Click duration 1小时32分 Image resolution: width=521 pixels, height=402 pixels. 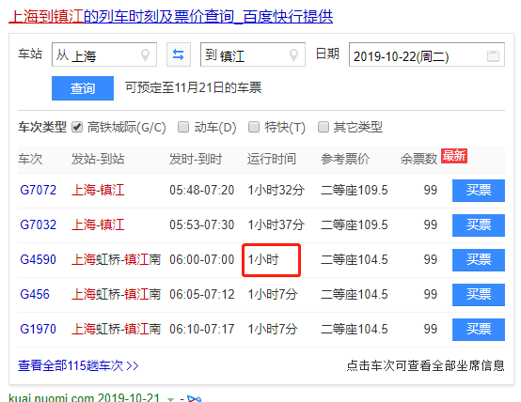coord(276,191)
